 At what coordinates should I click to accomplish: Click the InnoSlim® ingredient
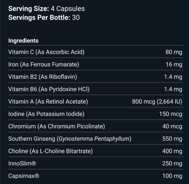click(x=22, y=163)
